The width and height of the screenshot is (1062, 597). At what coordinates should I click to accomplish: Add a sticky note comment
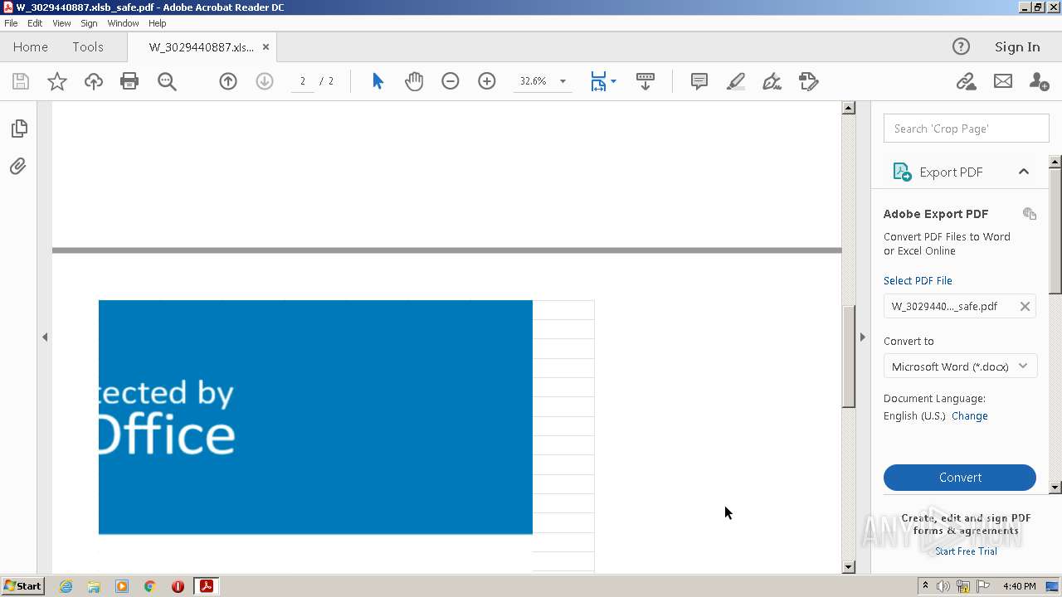point(699,81)
